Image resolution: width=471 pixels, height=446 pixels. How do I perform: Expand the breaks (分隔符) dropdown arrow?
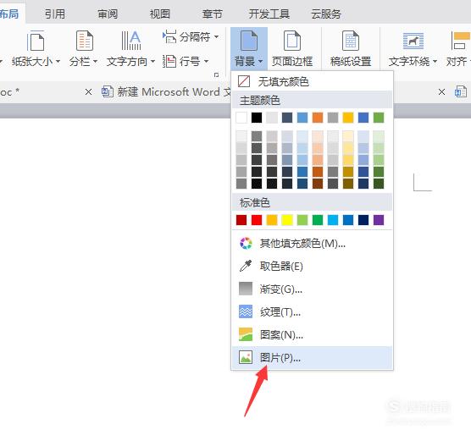216,37
